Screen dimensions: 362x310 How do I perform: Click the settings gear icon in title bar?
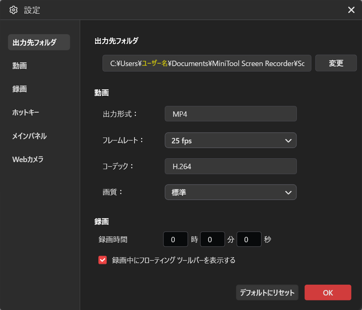pyautogui.click(x=13, y=10)
